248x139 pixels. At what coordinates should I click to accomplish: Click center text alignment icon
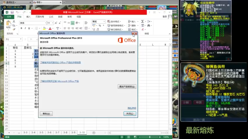coord(69,28)
